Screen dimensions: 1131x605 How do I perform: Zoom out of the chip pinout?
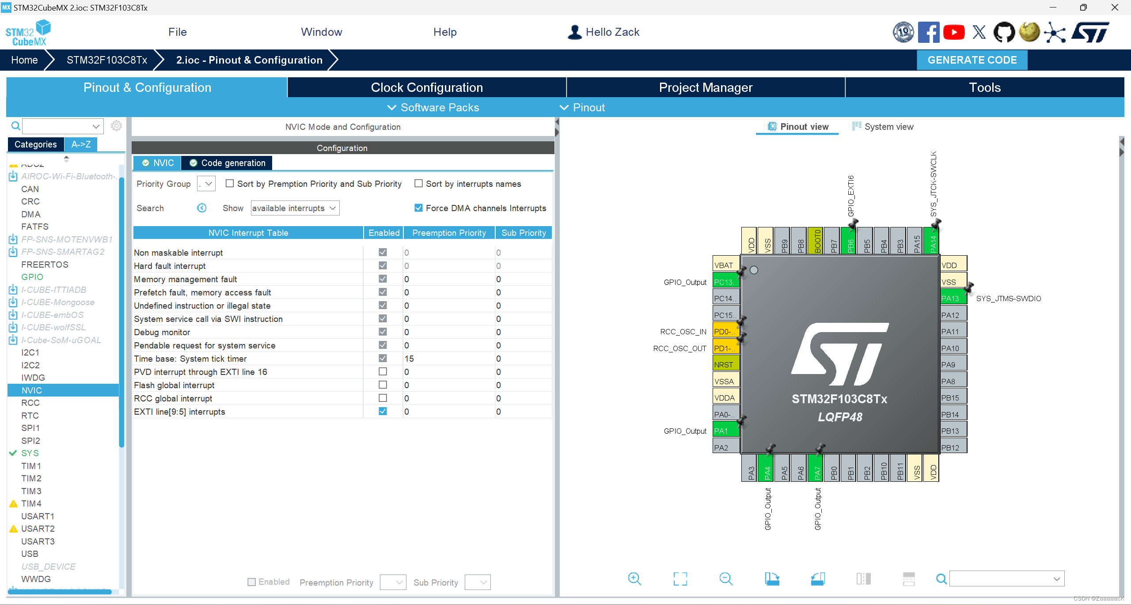726,579
